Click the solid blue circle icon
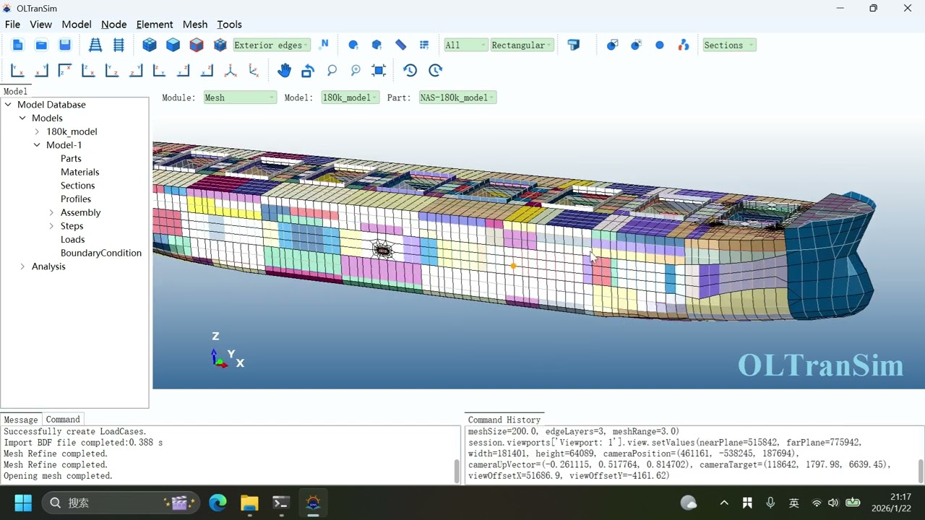The image size is (925, 520). click(659, 45)
